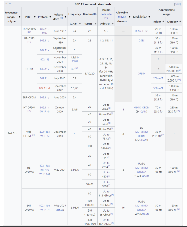Sort by Frequency (GHz) column arrows
Image resolution: width=187 pixels, height=227 pixels.
[80, 24]
